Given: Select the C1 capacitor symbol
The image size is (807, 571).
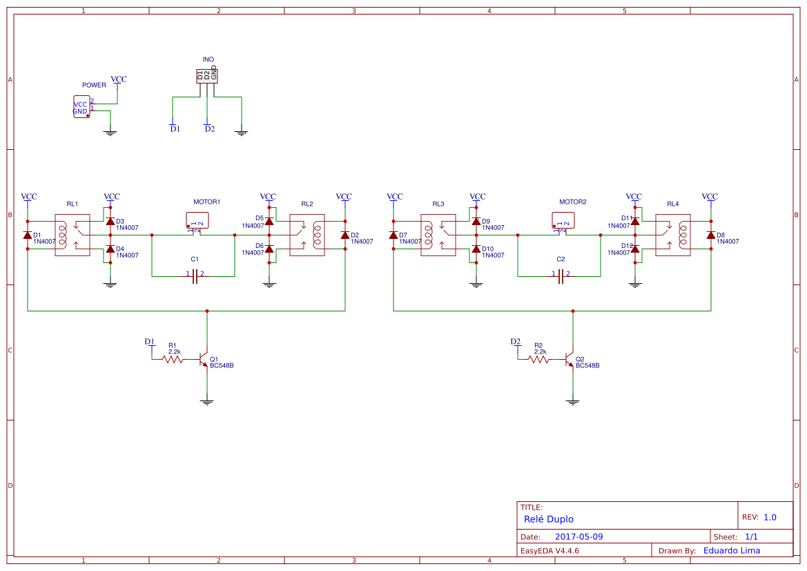Looking at the screenshot, I should [195, 276].
